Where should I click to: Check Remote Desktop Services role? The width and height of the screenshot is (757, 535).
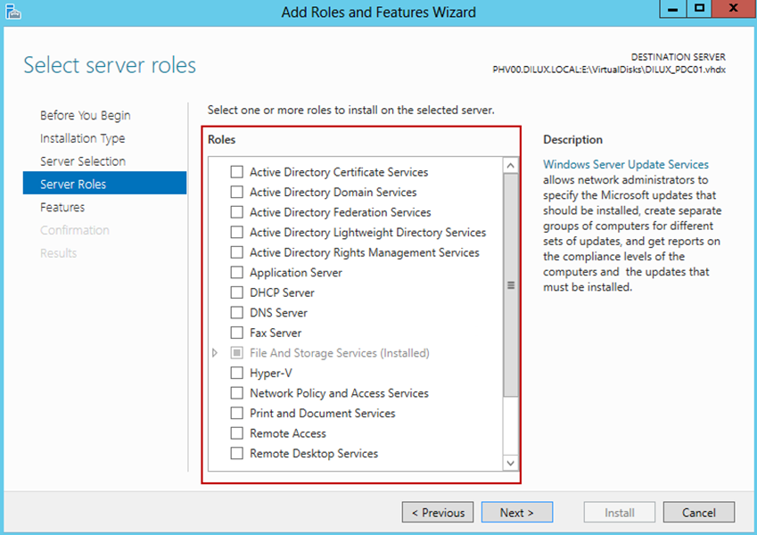(x=236, y=453)
